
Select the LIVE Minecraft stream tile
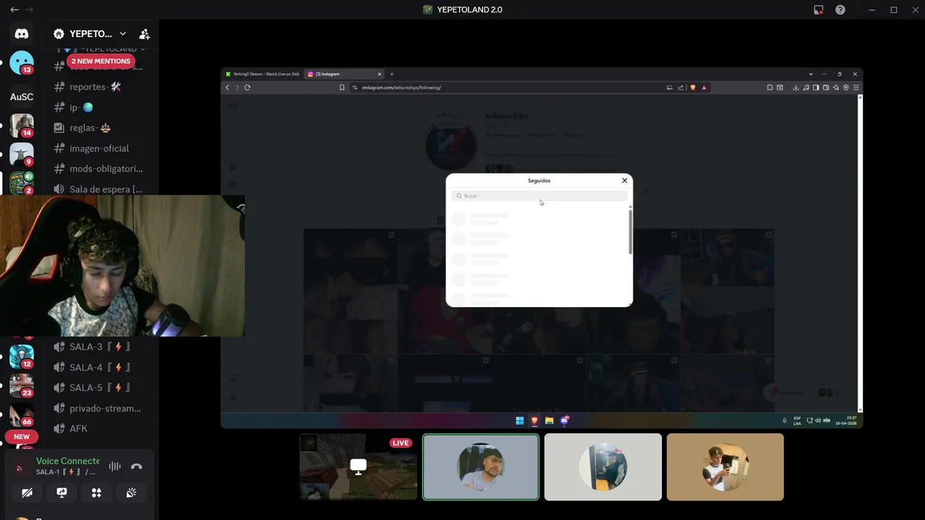tap(358, 467)
